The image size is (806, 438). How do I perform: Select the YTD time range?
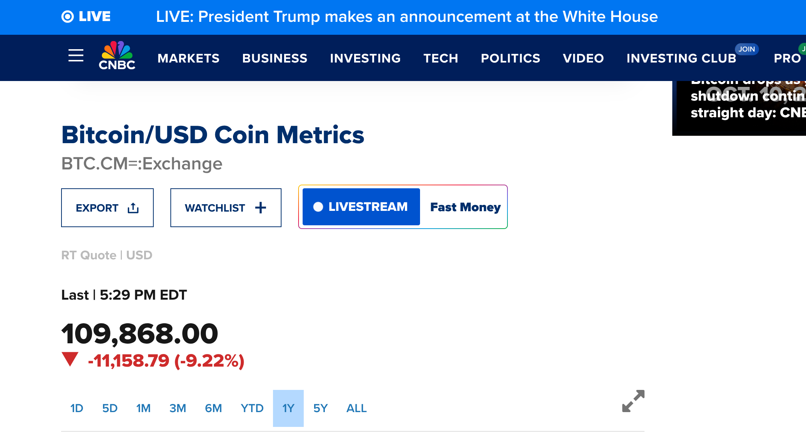(252, 408)
